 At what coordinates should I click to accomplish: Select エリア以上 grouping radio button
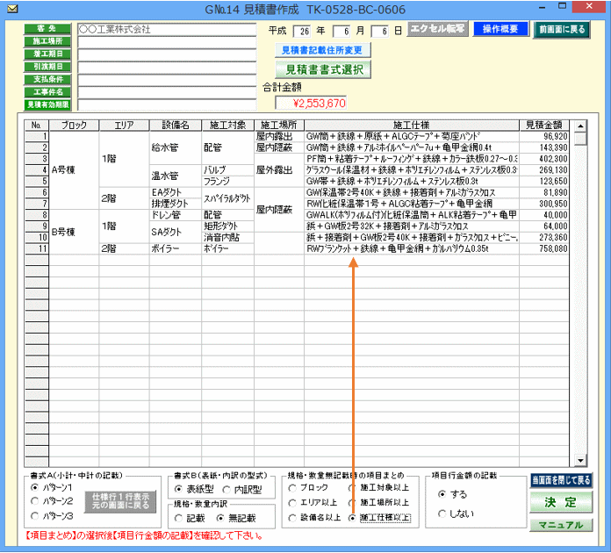[292, 503]
